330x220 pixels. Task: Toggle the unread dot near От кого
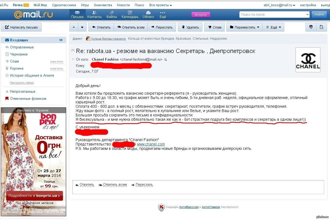point(73,59)
